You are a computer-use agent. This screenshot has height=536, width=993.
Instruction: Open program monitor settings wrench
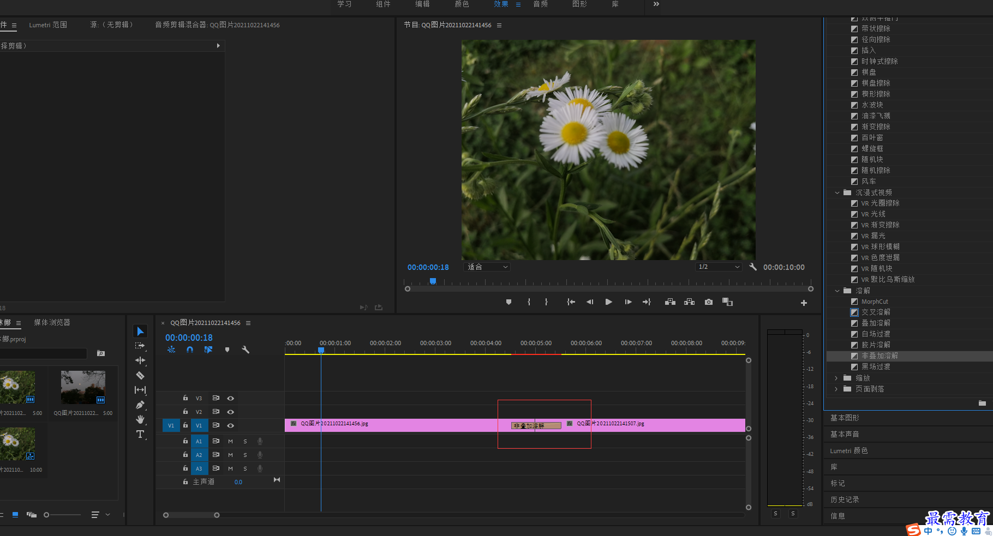[x=753, y=267]
